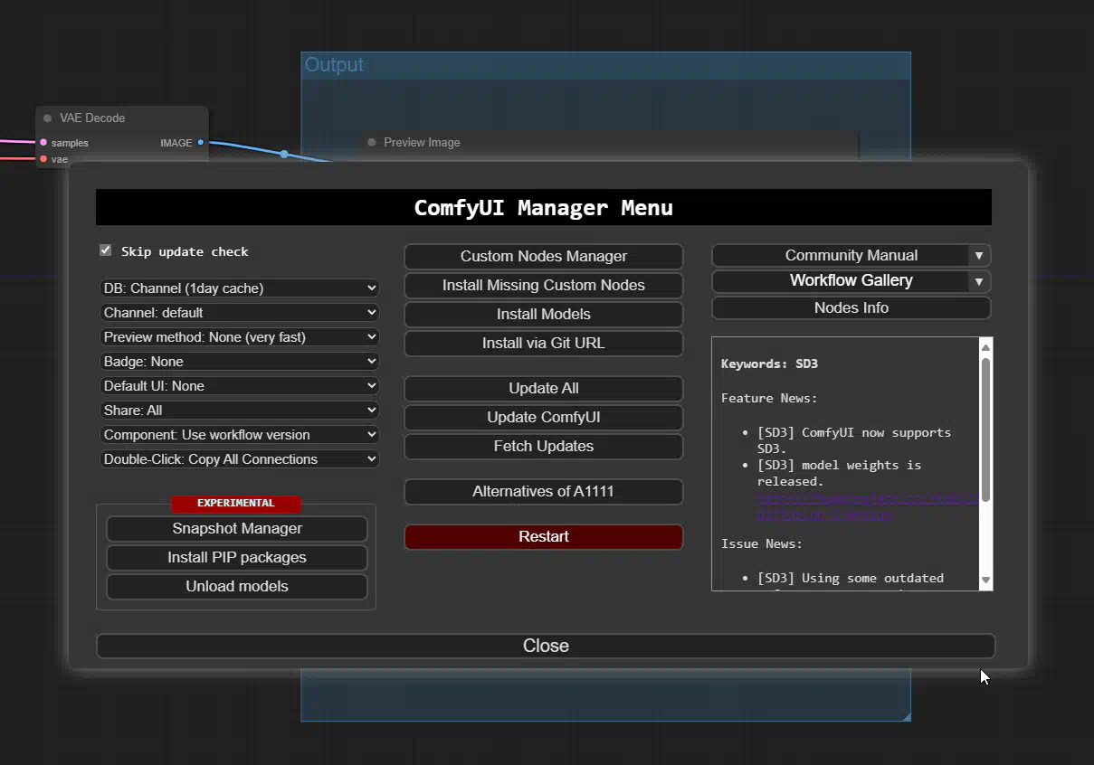Click the news panel scroll-up arrow

(986, 347)
